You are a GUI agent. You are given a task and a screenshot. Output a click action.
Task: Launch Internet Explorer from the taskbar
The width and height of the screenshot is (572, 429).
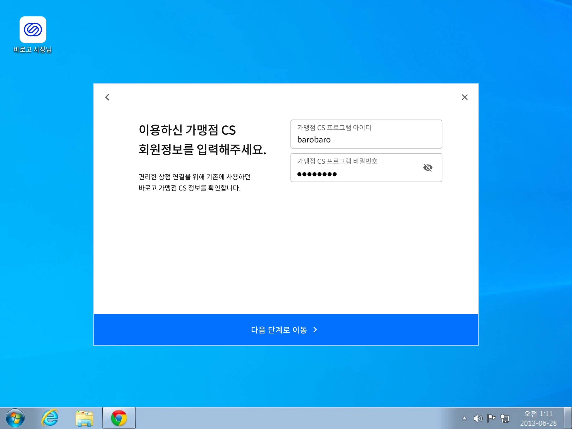50,418
